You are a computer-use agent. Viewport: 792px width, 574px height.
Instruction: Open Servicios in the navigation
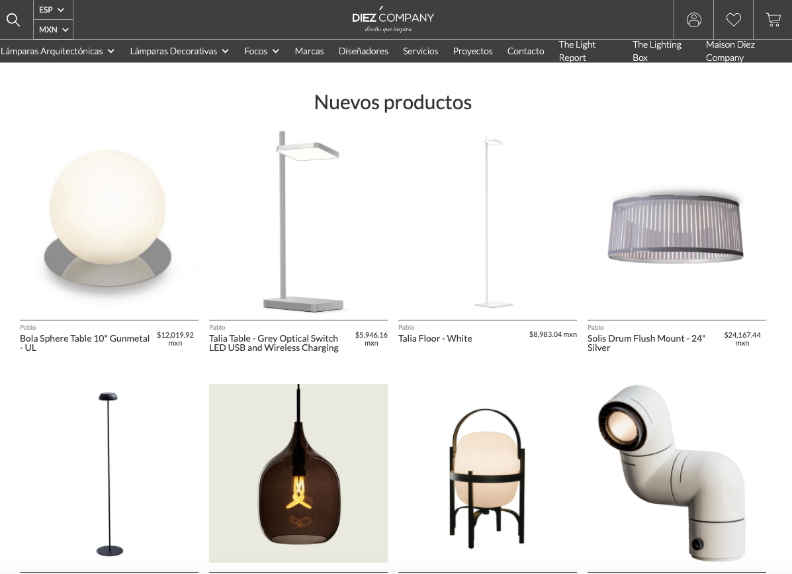coord(420,51)
